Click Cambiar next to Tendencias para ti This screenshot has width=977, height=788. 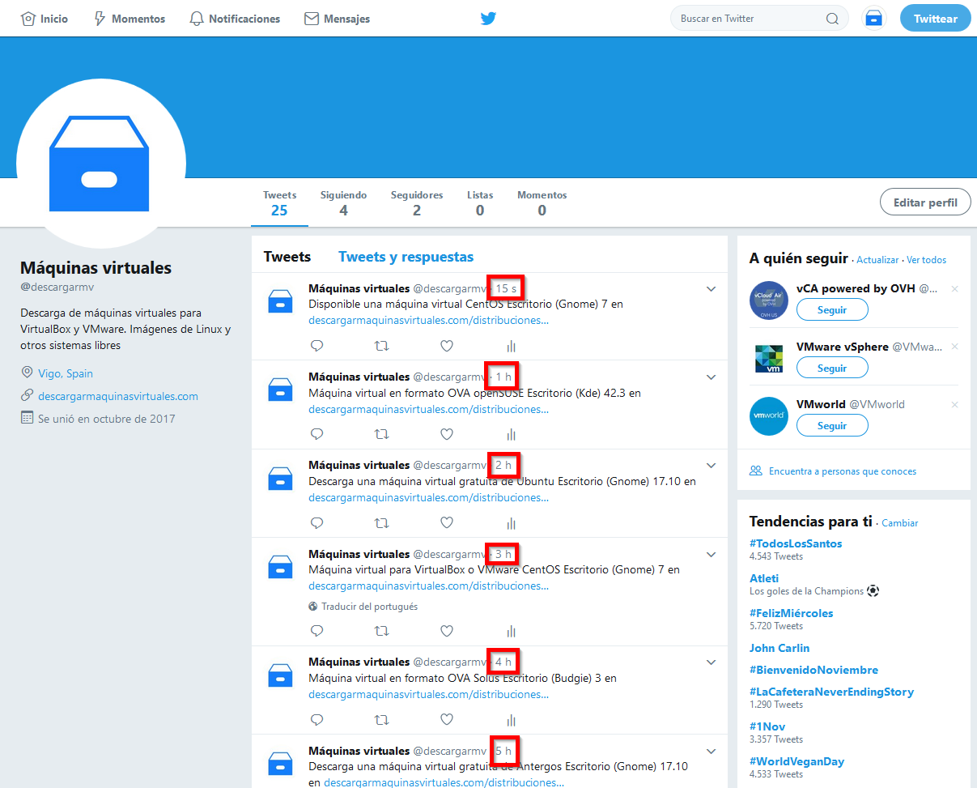click(900, 523)
